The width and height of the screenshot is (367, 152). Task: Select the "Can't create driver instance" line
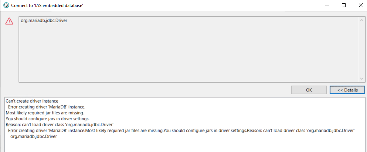32,101
